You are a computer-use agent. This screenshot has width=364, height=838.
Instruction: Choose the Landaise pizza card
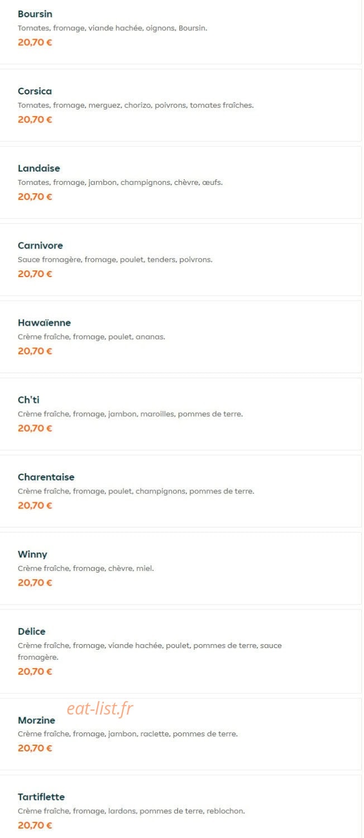click(x=180, y=182)
